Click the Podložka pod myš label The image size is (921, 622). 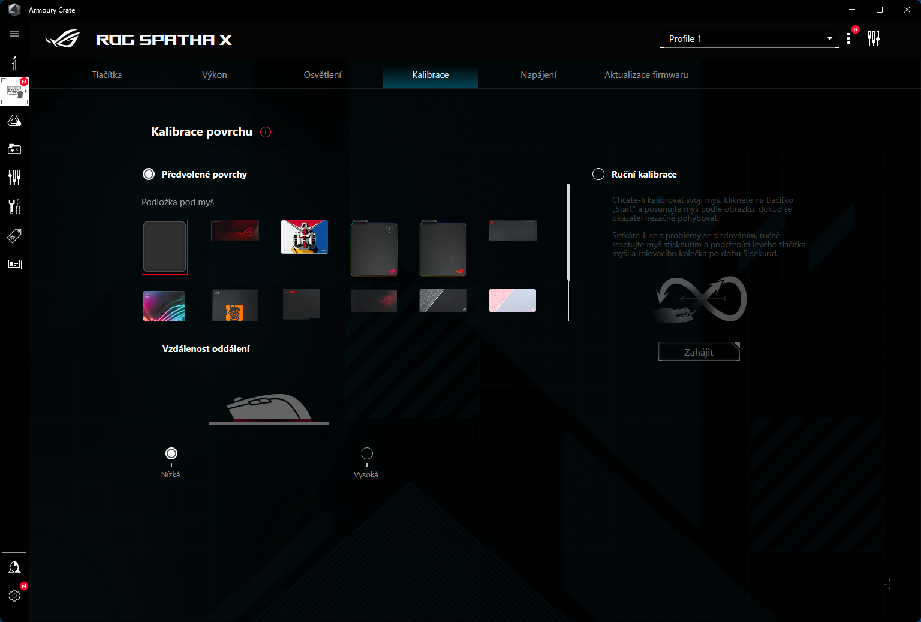coord(177,202)
